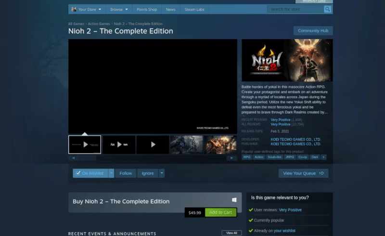Click the Ignore button
This screenshot has width=385, height=236.
point(148,173)
